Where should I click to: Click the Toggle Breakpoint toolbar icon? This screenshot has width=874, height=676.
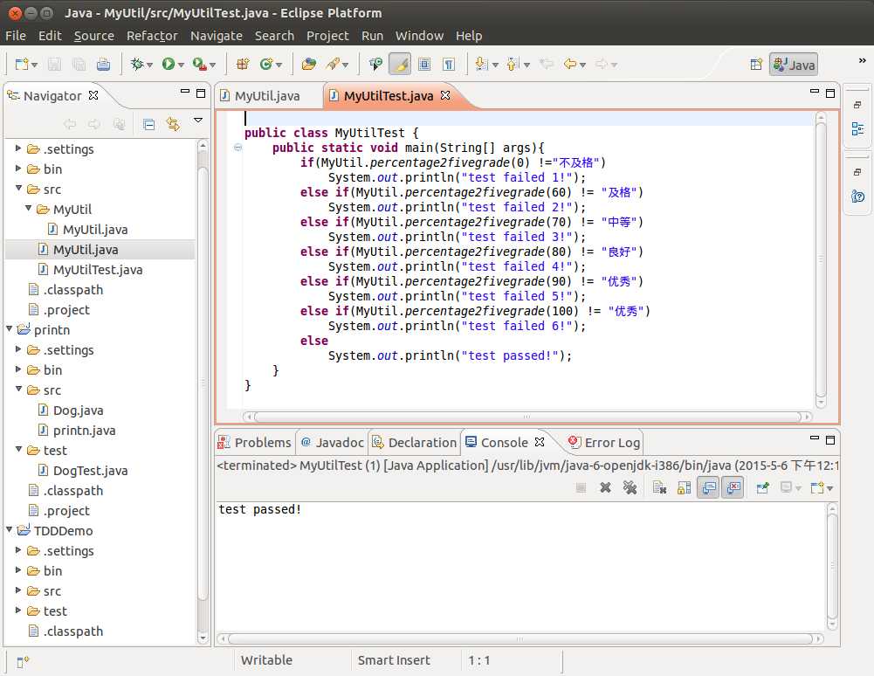coord(375,64)
